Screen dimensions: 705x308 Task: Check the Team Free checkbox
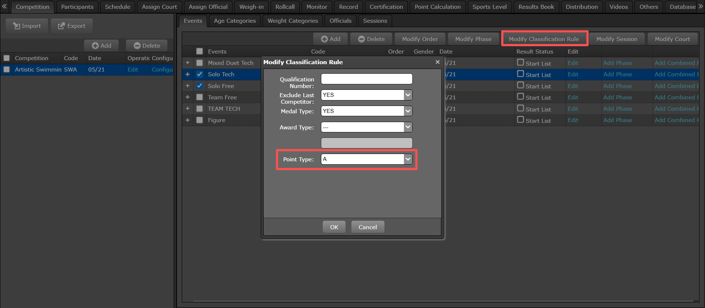(x=199, y=97)
